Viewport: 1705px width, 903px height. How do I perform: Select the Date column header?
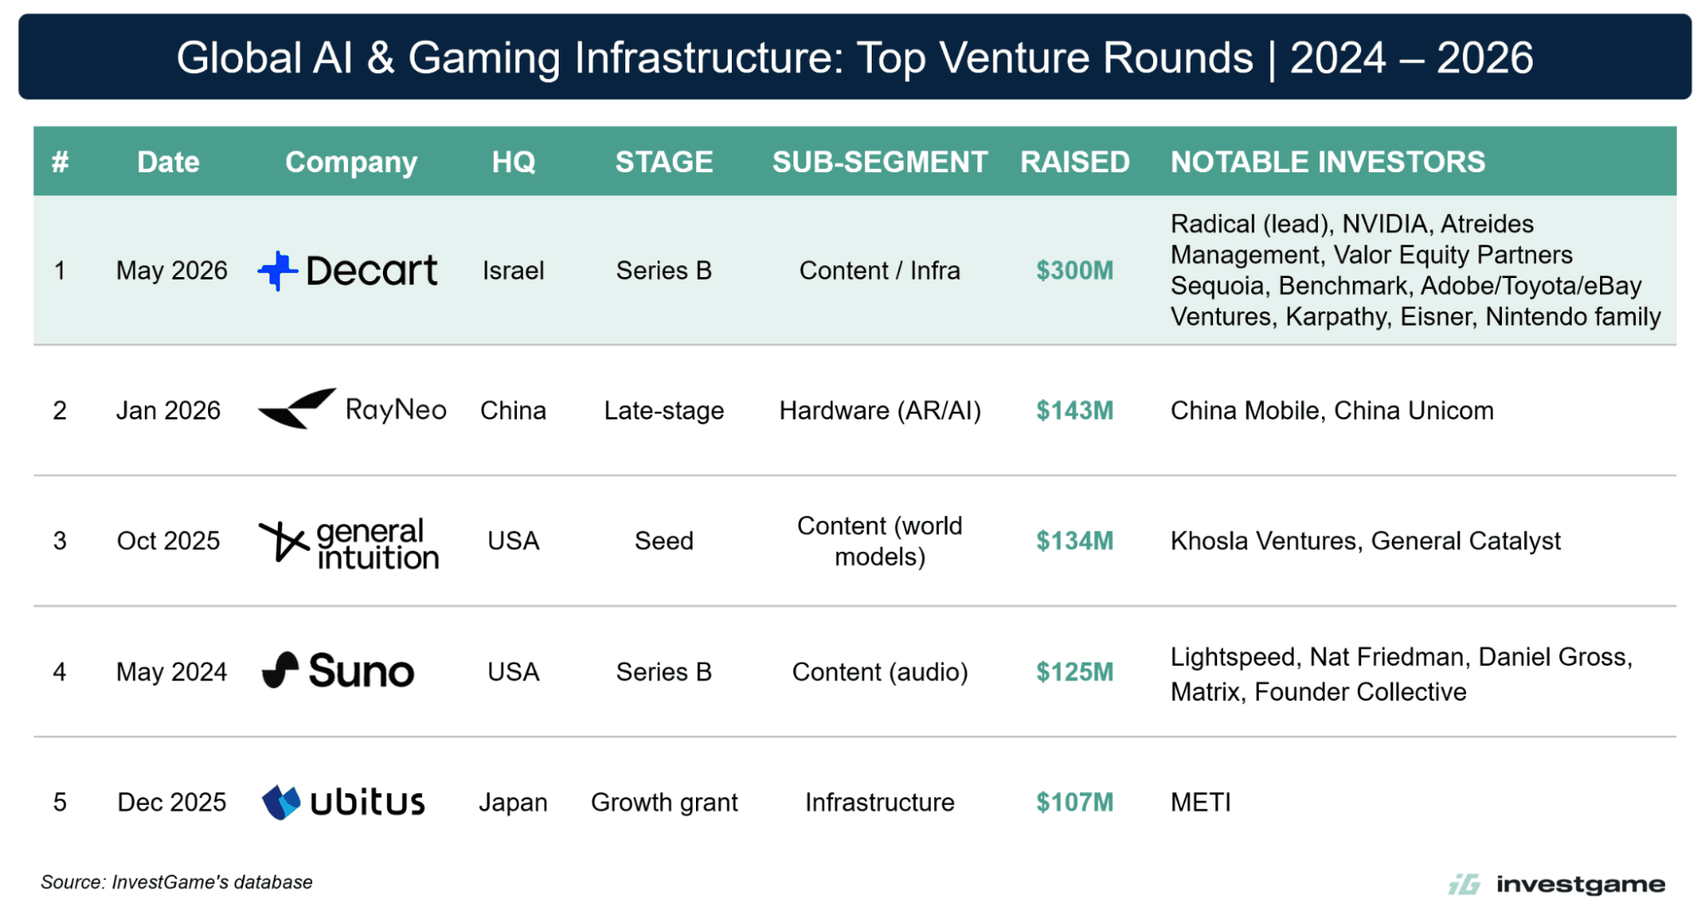pyautogui.click(x=168, y=162)
